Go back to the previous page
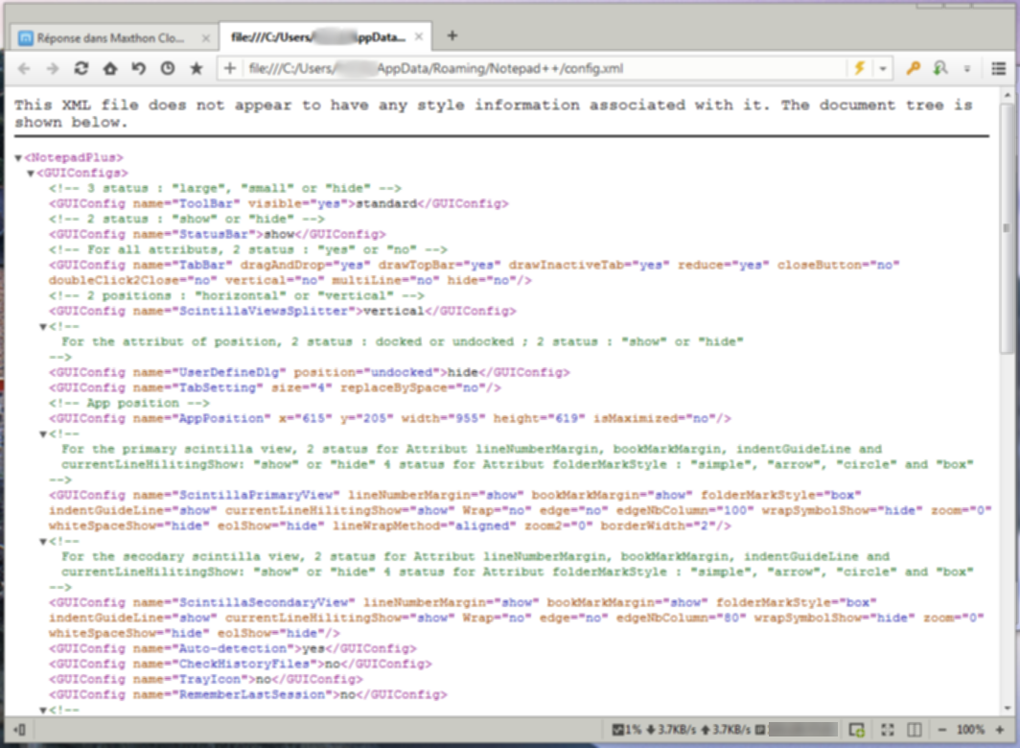The height and width of the screenshot is (748, 1020). pos(23,68)
